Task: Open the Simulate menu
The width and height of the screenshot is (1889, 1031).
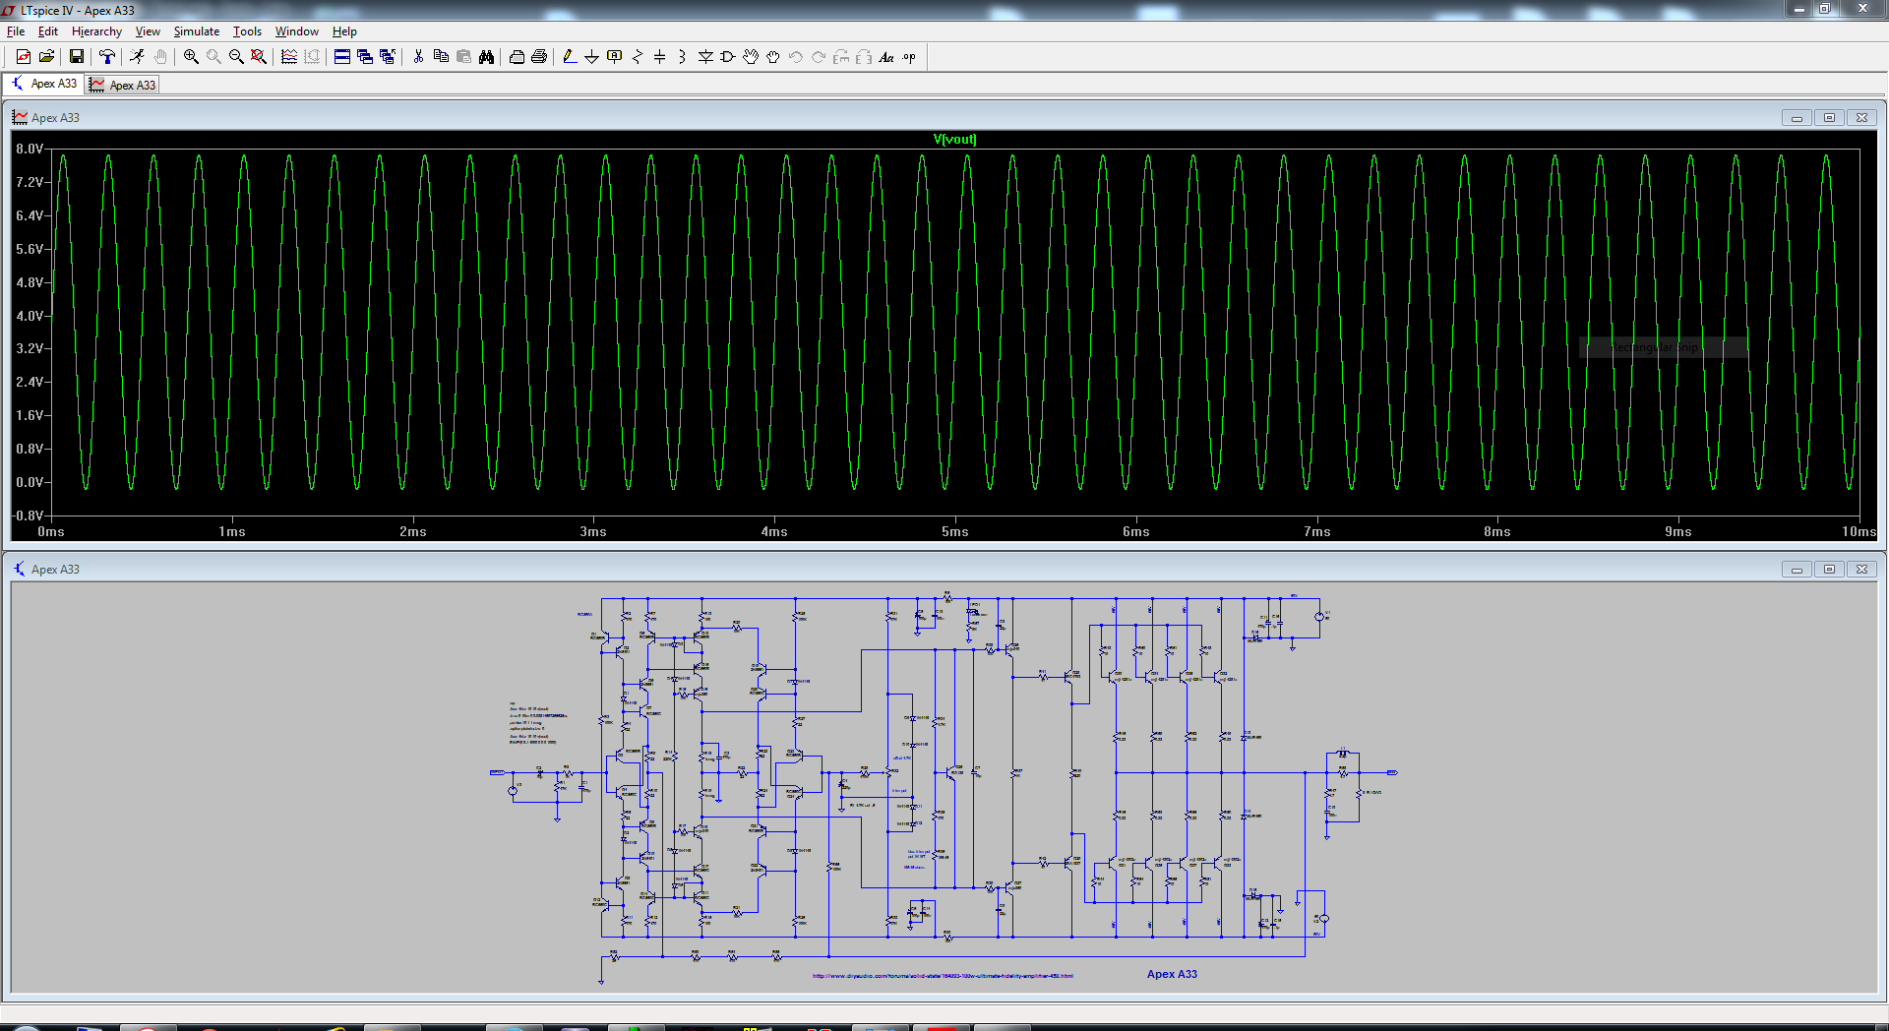Action: click(197, 31)
